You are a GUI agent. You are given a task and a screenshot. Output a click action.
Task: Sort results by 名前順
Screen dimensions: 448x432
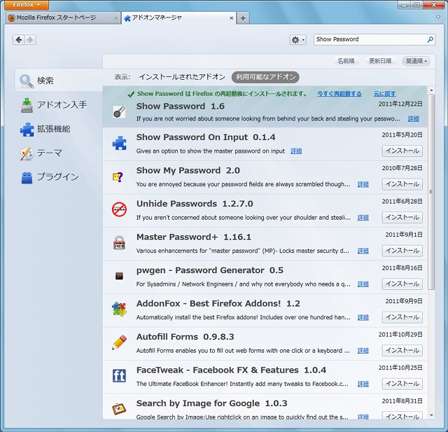[346, 61]
